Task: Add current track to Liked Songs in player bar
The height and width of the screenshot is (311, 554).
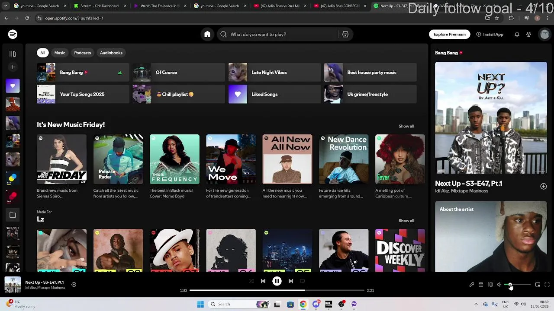Action: (74, 284)
